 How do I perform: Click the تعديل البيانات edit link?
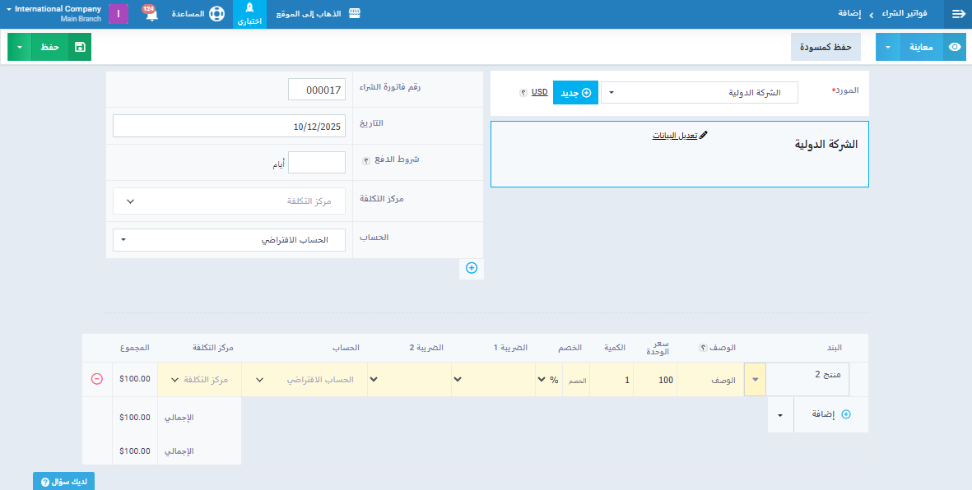point(674,136)
